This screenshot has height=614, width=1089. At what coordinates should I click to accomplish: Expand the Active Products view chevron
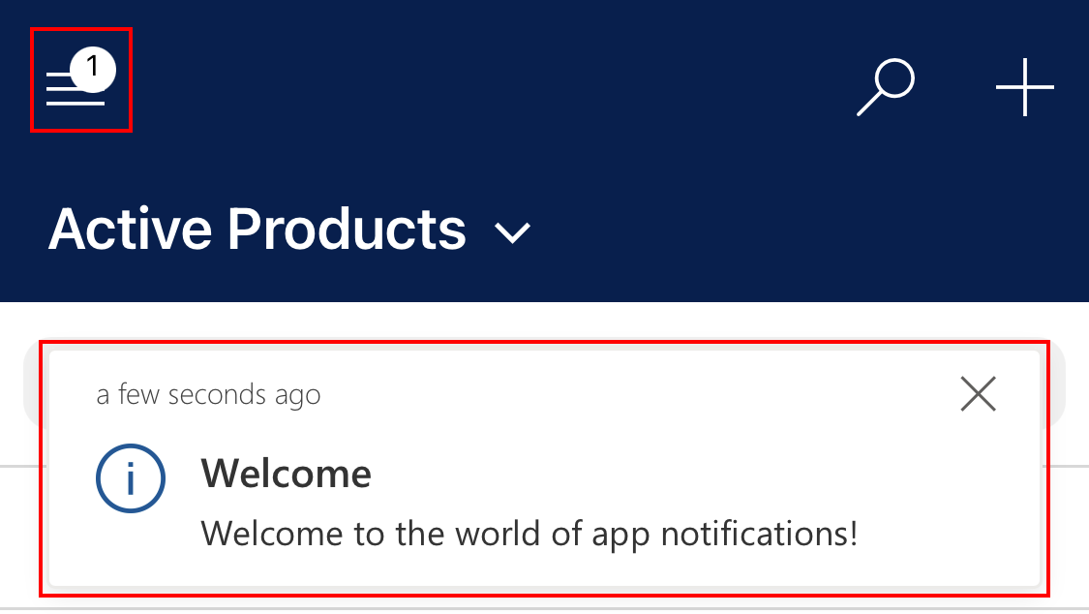512,232
